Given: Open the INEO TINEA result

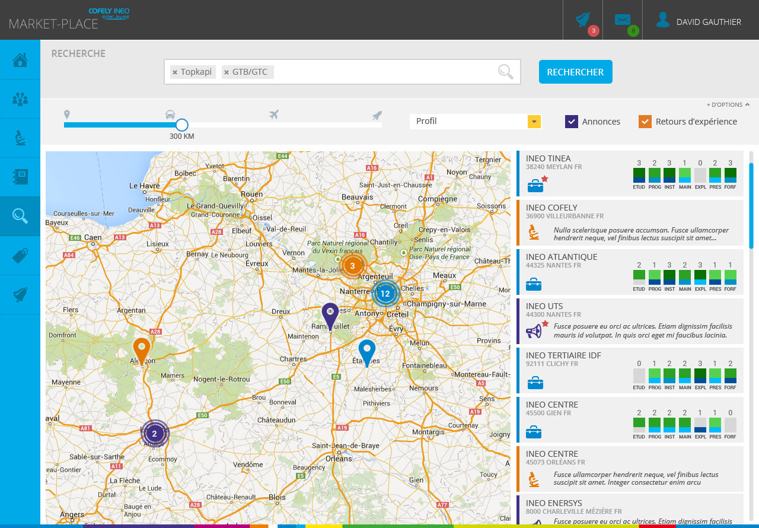Looking at the screenshot, I should click(x=630, y=173).
